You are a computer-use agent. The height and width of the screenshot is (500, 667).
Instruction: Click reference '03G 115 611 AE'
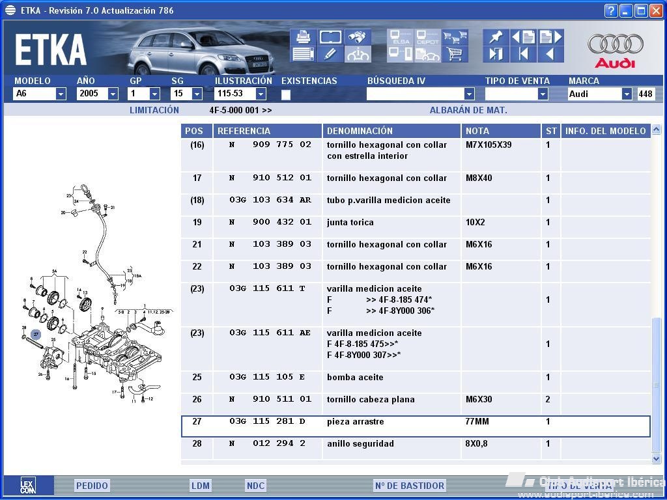[x=270, y=333]
